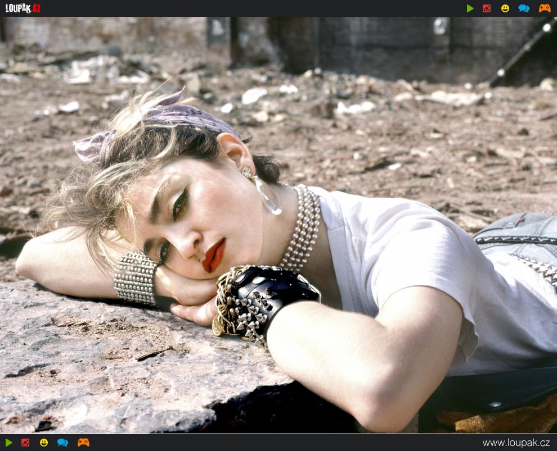Click the main photo of the woman
557x451 pixels.
pyautogui.click(x=278, y=225)
